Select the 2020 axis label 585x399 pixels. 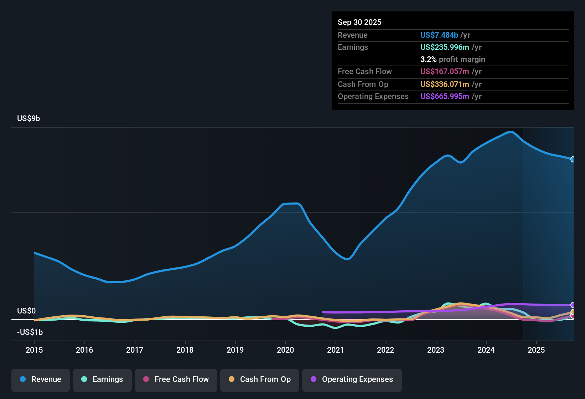[285, 350]
